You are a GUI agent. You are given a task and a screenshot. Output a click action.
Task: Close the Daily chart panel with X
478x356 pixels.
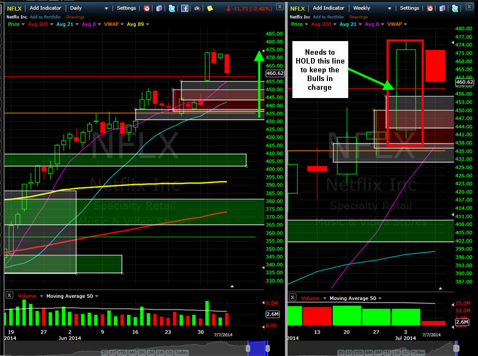click(x=280, y=6)
